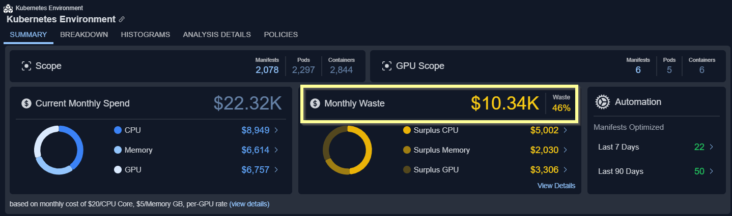732x216 pixels.
Task: Expand the Surplus CPU chevron
Action: (x=565, y=130)
